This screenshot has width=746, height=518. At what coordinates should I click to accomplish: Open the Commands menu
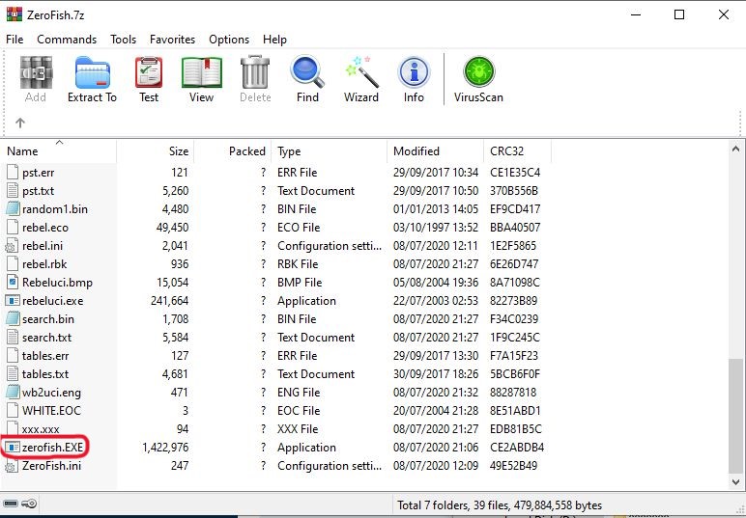67,40
